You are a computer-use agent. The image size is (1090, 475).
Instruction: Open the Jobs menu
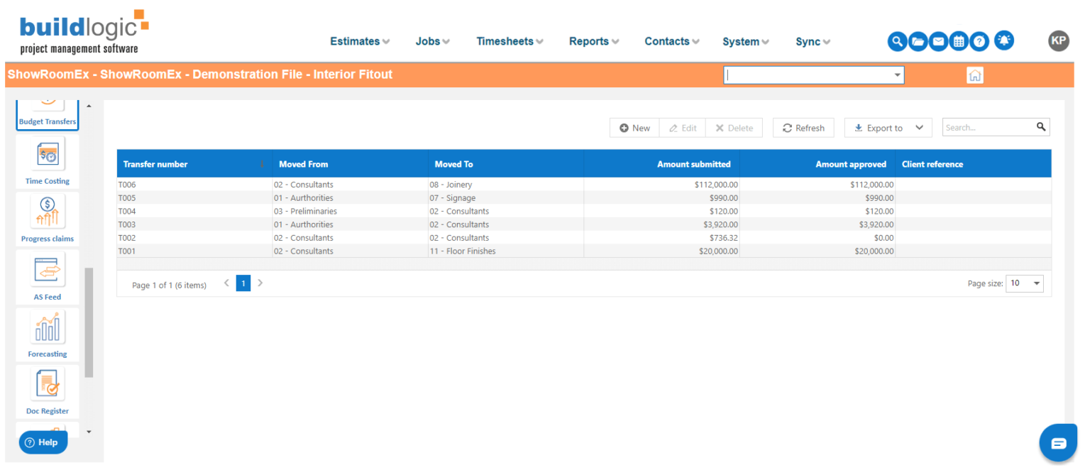point(433,41)
